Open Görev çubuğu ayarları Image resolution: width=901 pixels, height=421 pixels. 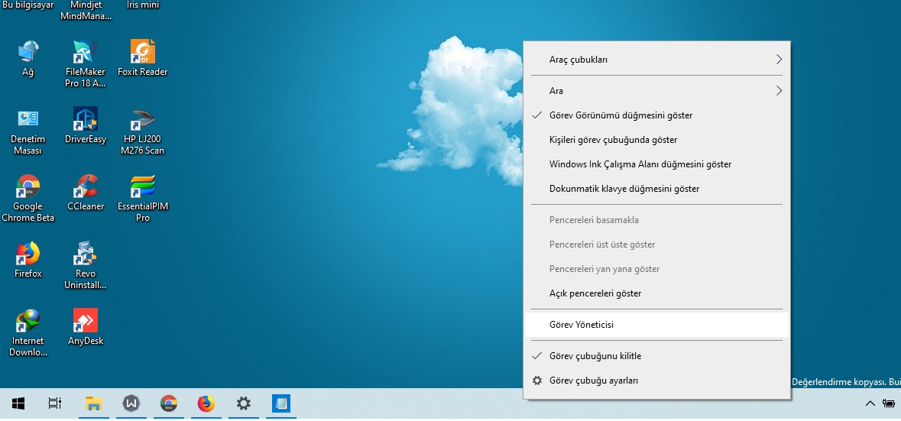(656, 381)
